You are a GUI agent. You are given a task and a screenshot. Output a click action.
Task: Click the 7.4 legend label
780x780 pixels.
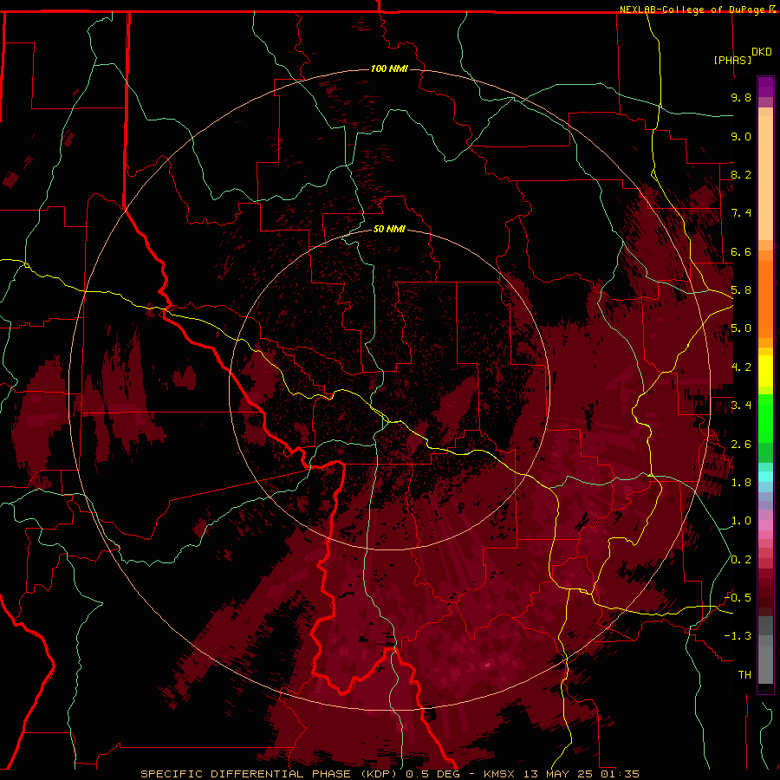pyautogui.click(x=741, y=213)
